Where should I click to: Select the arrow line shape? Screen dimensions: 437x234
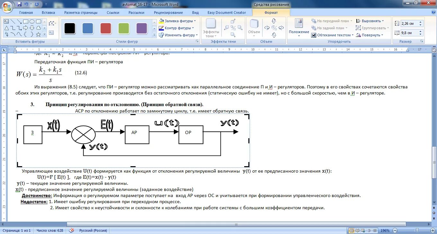pyautogui.click(x=19, y=22)
